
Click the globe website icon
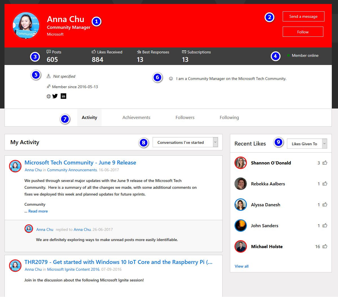tap(48, 96)
